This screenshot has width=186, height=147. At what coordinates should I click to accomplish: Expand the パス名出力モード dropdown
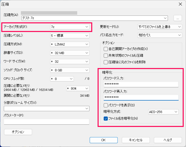click(160, 35)
